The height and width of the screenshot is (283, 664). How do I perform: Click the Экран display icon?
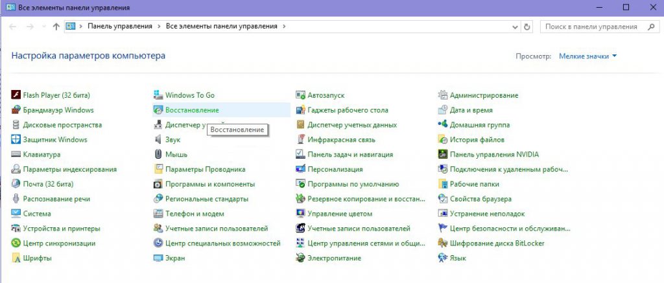158,258
